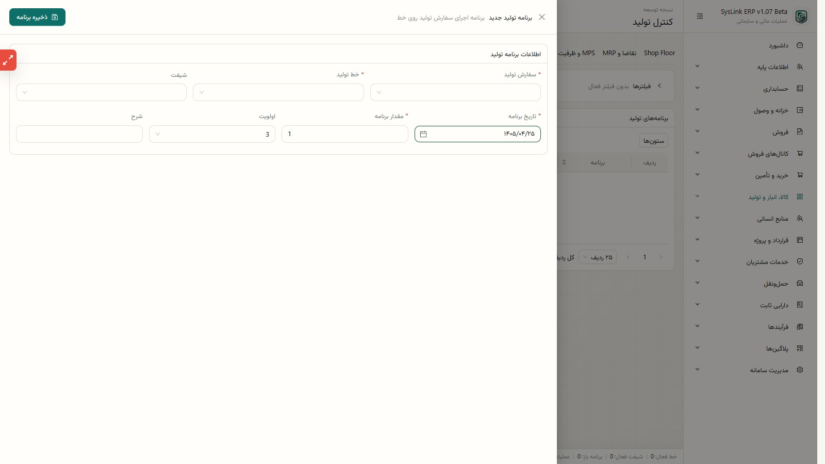Click the calendar icon in date field
825x464 pixels.
[x=423, y=134]
